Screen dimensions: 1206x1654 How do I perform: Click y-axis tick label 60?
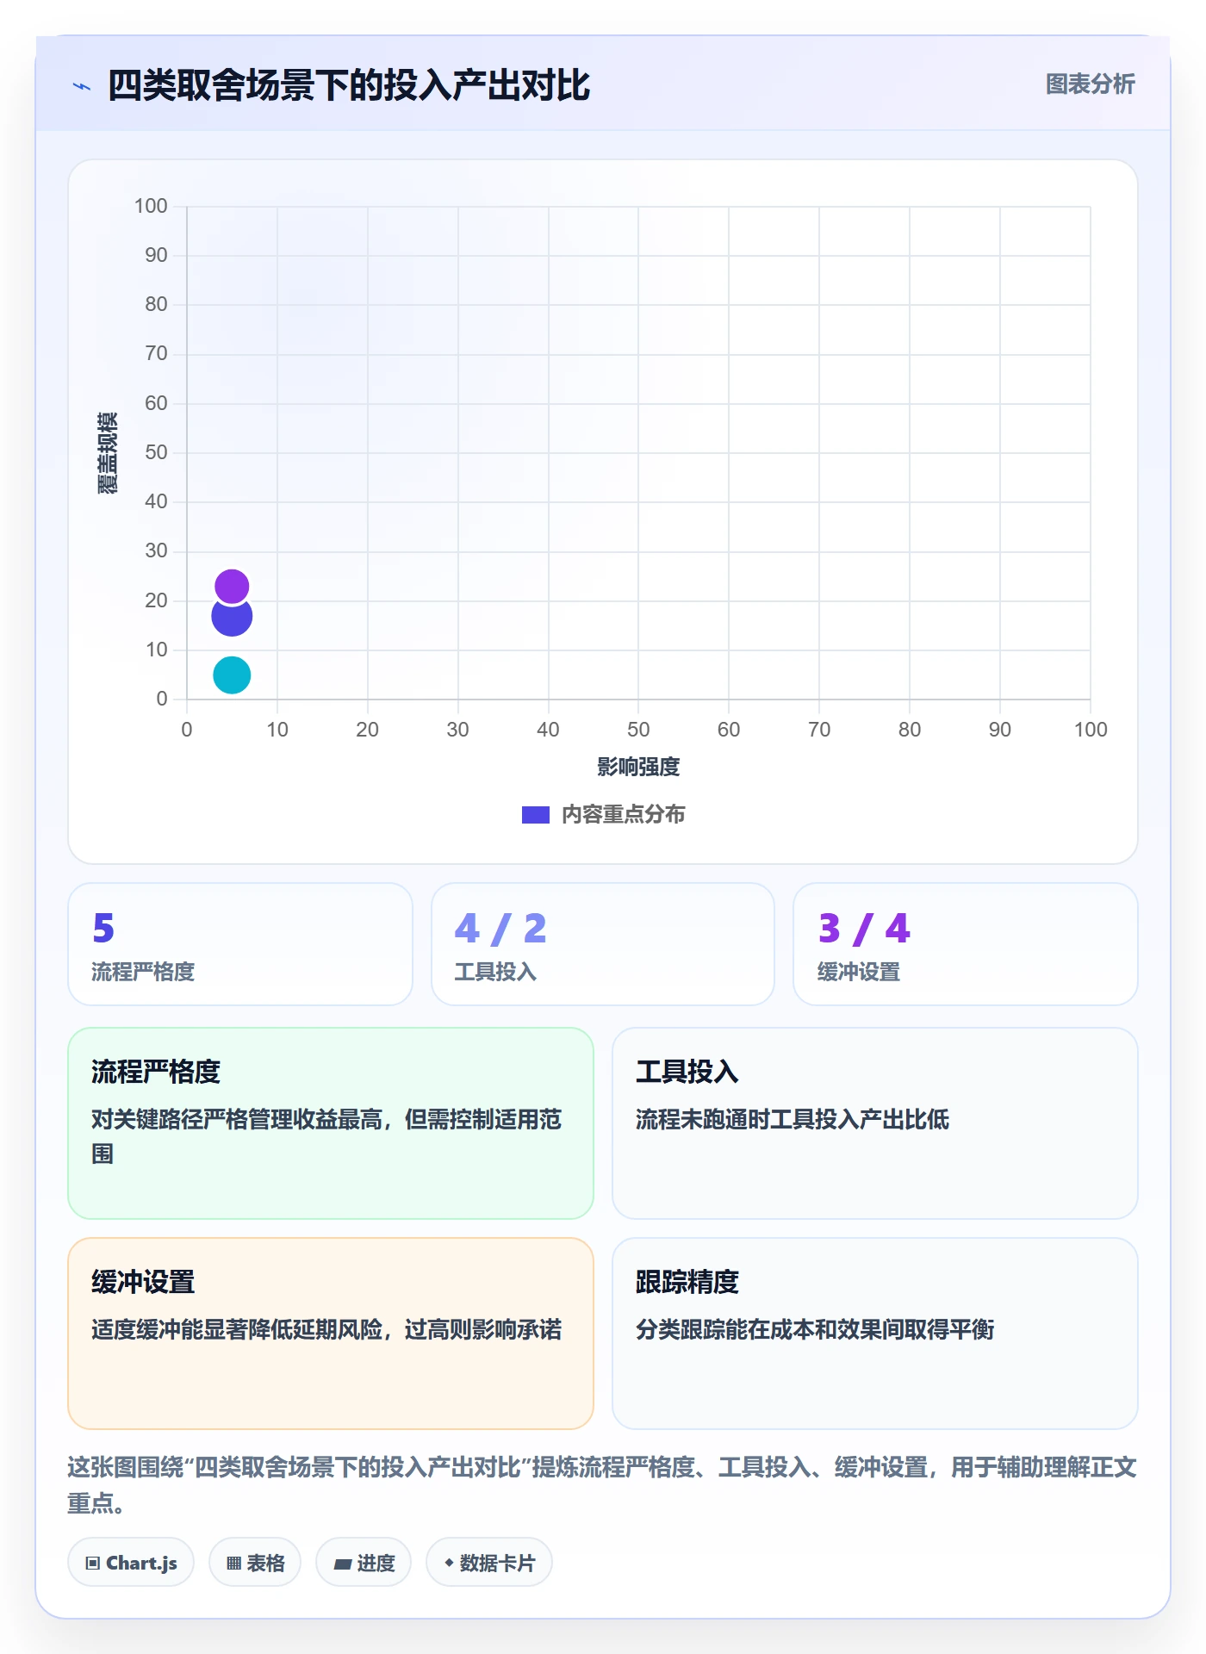click(156, 403)
